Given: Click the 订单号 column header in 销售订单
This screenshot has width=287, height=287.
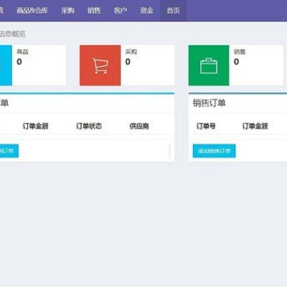Looking at the screenshot, I should [x=206, y=126].
